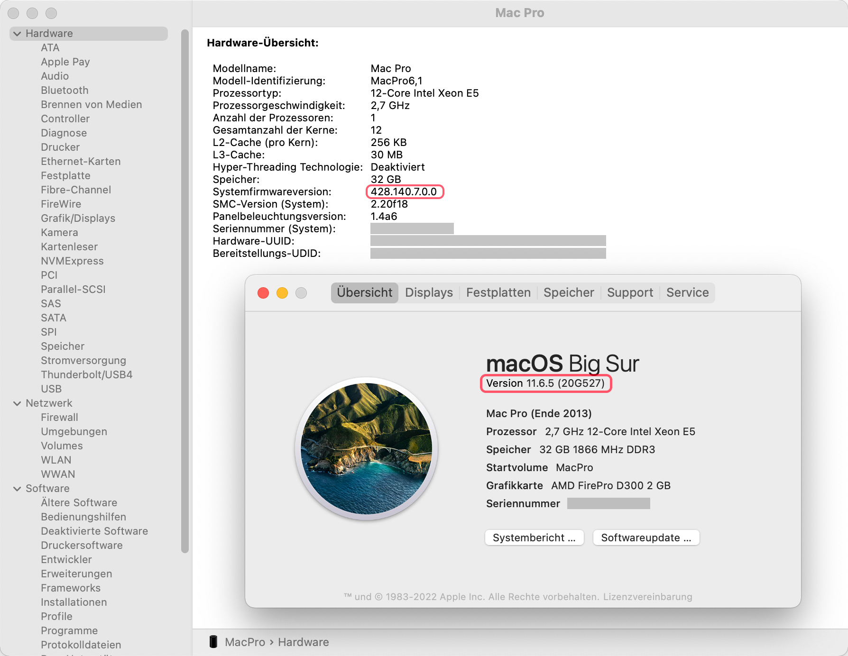Viewport: 848px width, 656px height.
Task: Select Grafik/Displays in the sidebar
Action: (78, 219)
